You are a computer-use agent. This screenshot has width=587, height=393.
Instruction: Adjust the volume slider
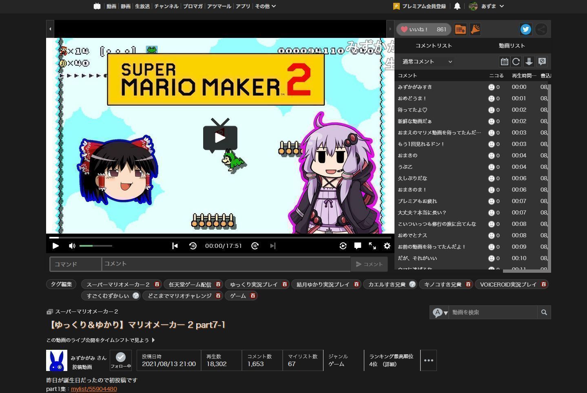[x=95, y=246]
